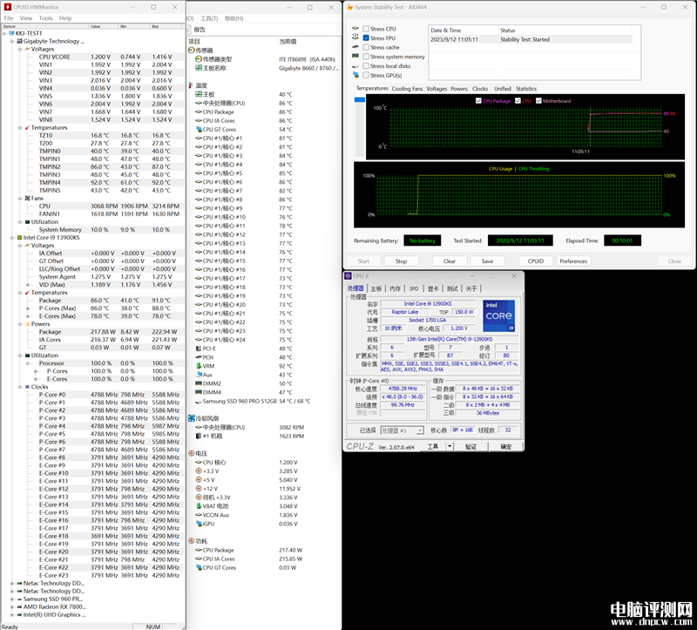This screenshot has width=697, height=630.
Task: Open Preferences in System Stability Test
Action: click(573, 261)
